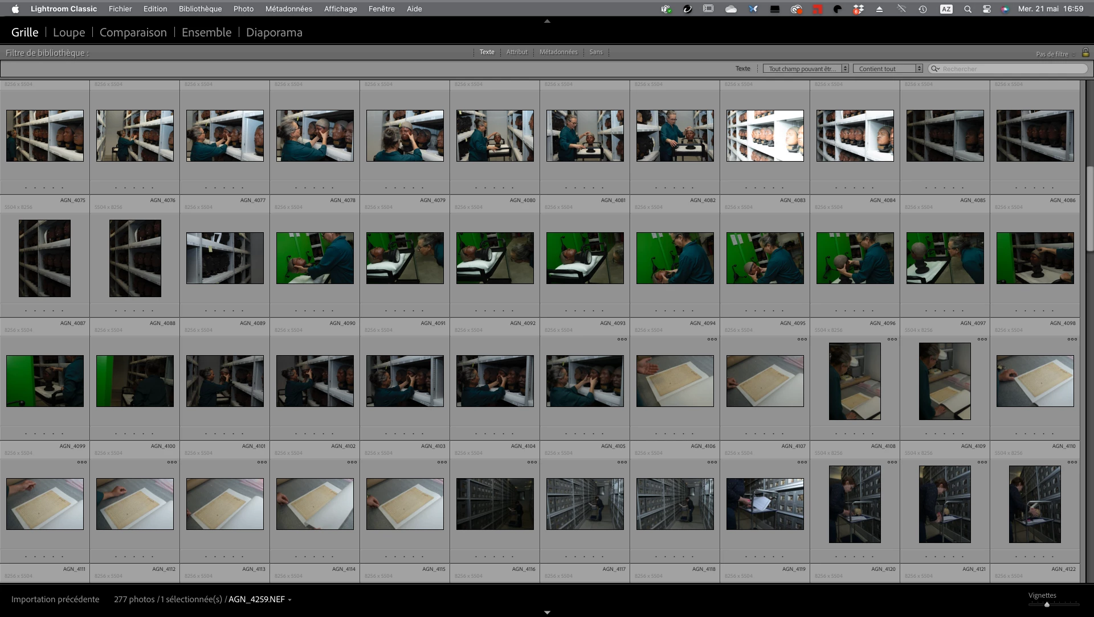
Task: Open macOS Spotlight search icon
Action: pos(968,9)
